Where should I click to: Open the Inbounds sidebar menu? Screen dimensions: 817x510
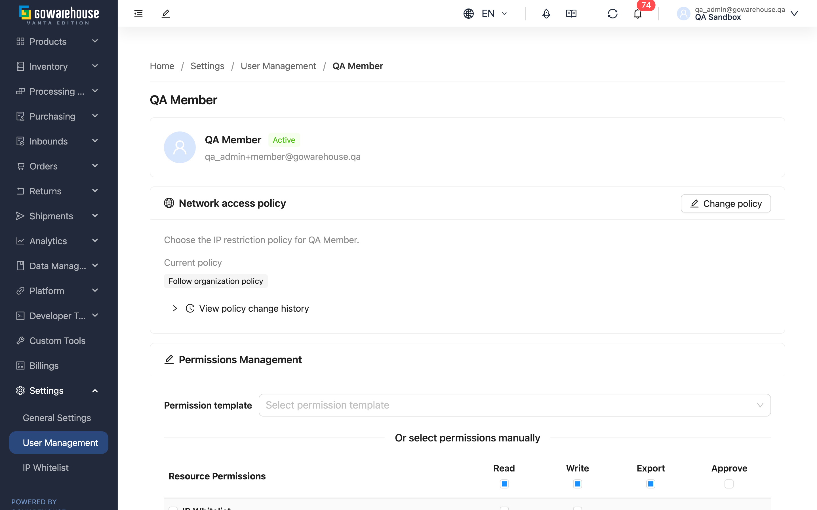pyautogui.click(x=59, y=141)
